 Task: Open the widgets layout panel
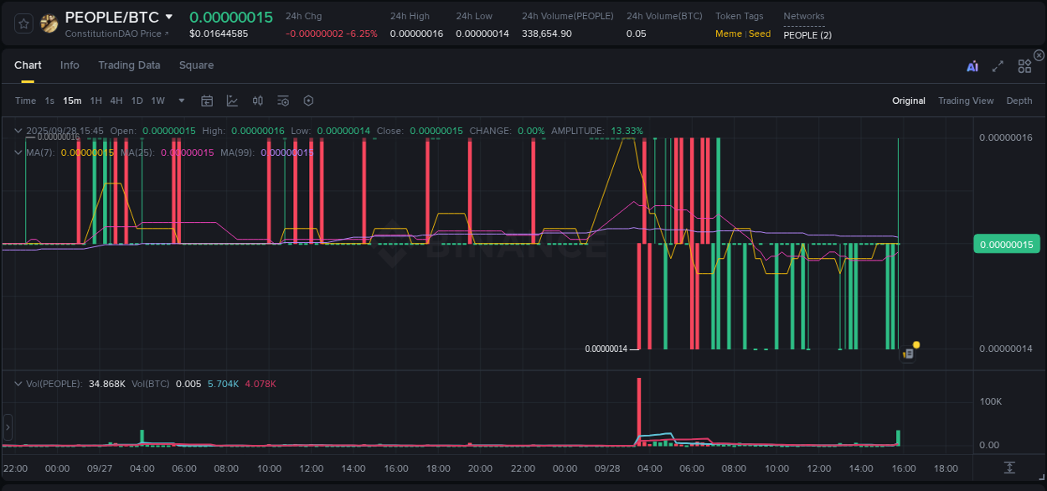point(1024,65)
